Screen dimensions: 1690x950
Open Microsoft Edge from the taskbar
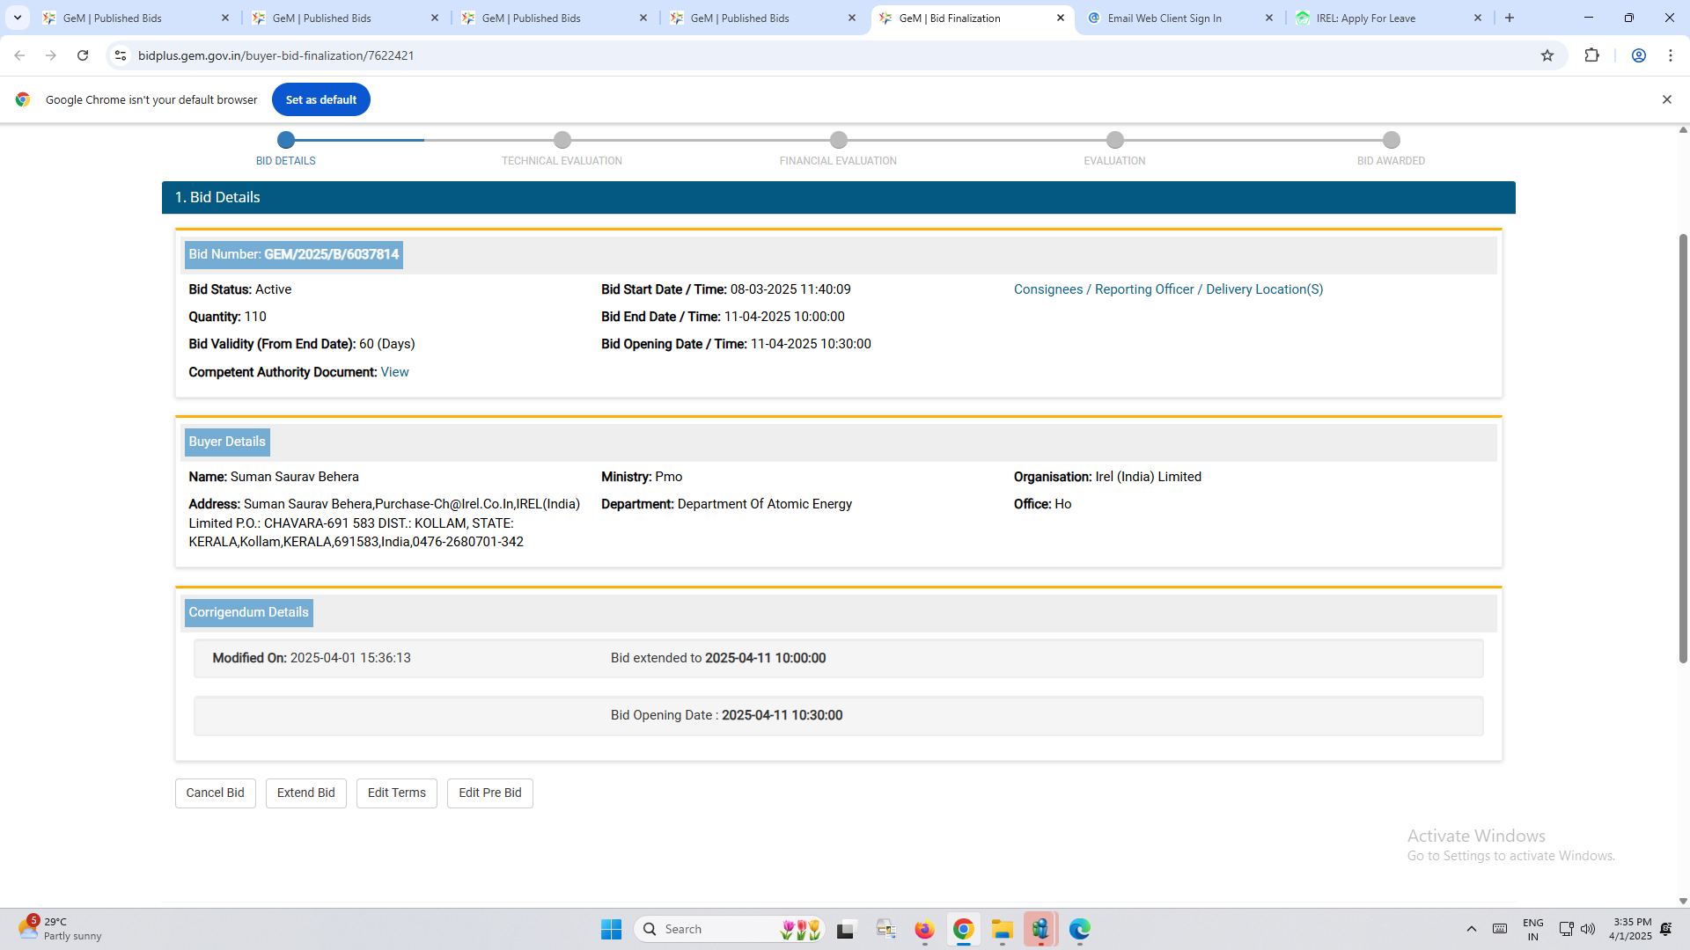(1080, 929)
